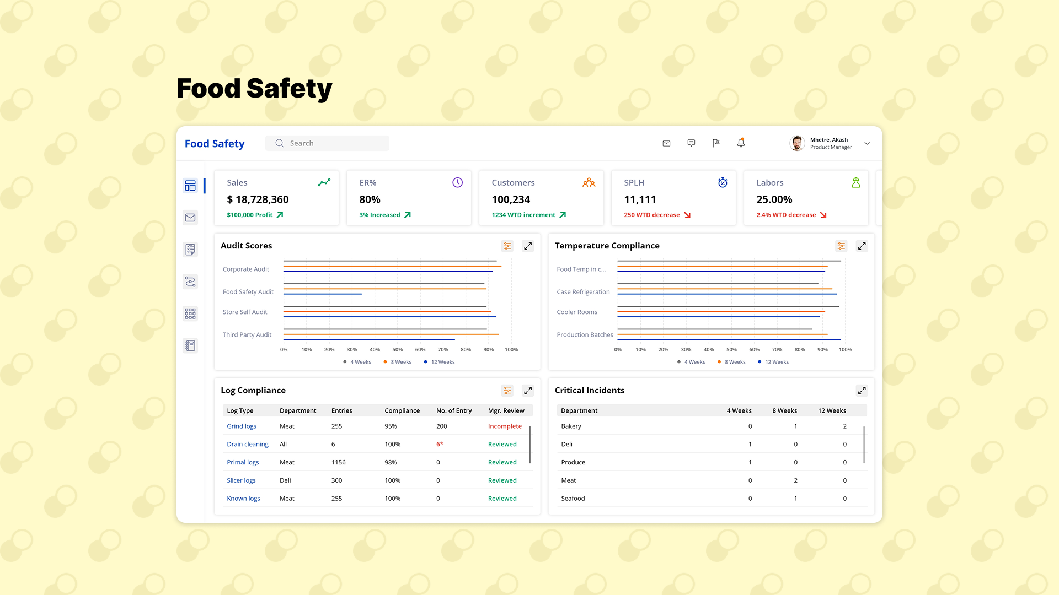Click the flag icon in the top bar
The width and height of the screenshot is (1059, 595).
(716, 143)
